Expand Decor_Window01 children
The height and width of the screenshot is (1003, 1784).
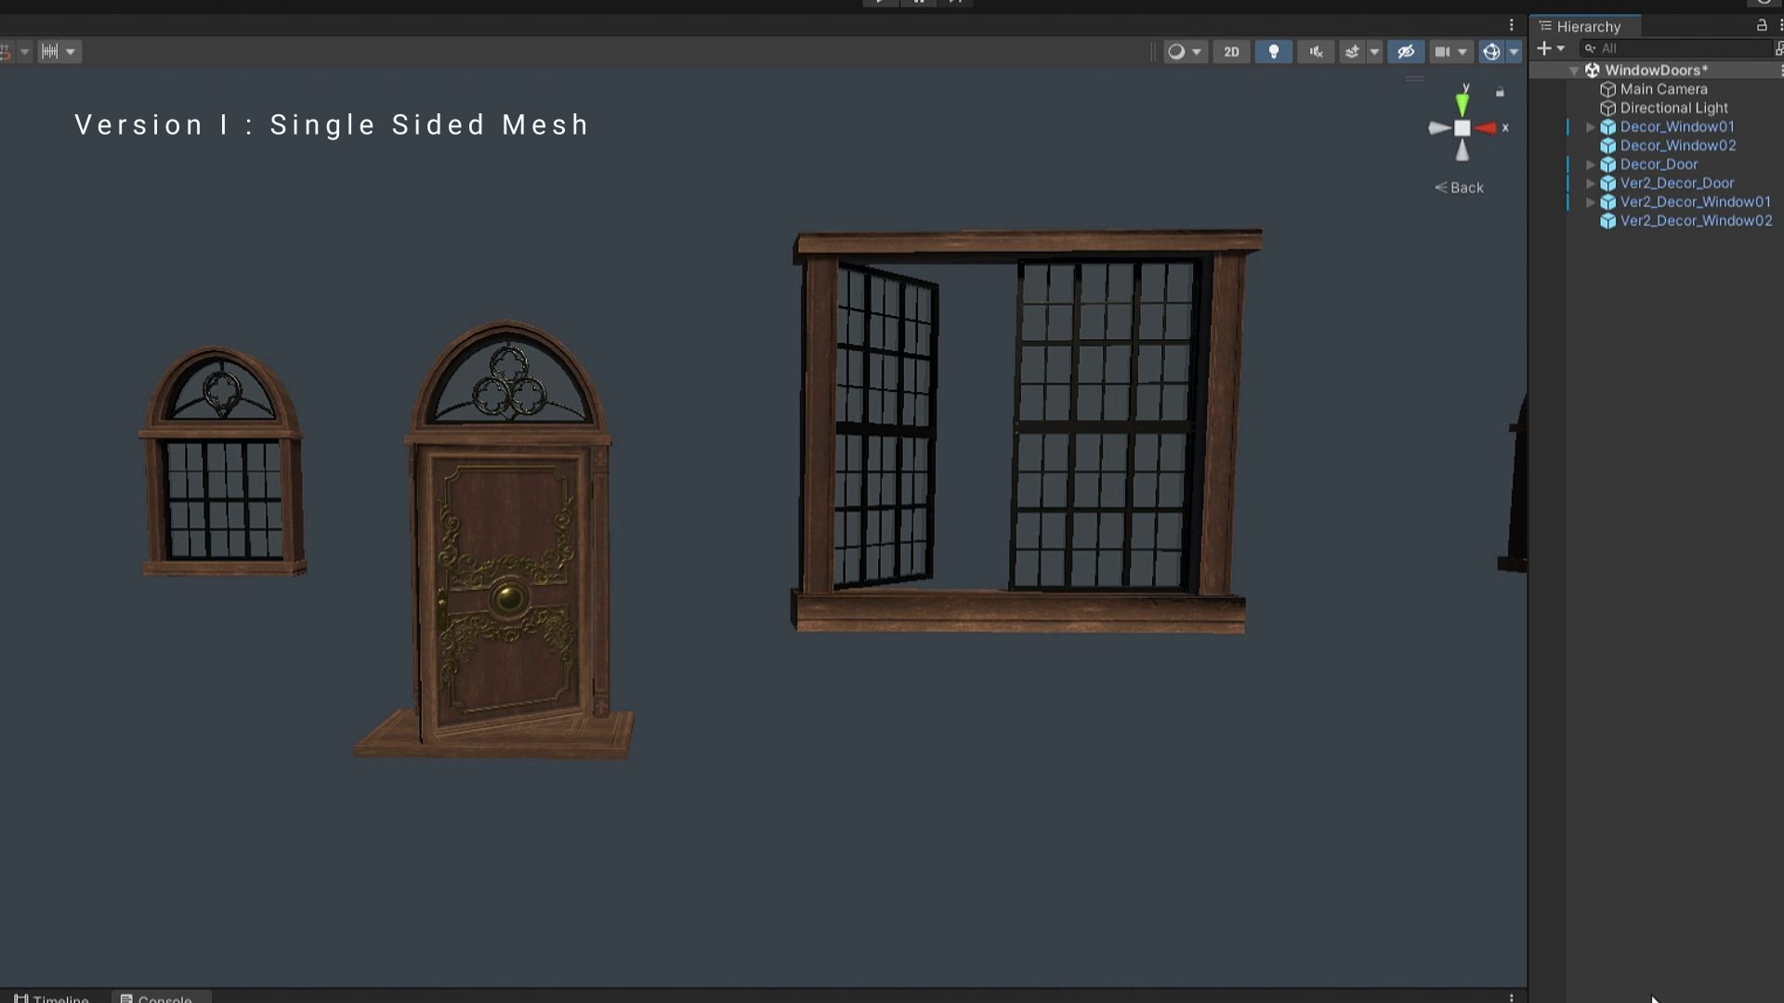pyautogui.click(x=1590, y=127)
